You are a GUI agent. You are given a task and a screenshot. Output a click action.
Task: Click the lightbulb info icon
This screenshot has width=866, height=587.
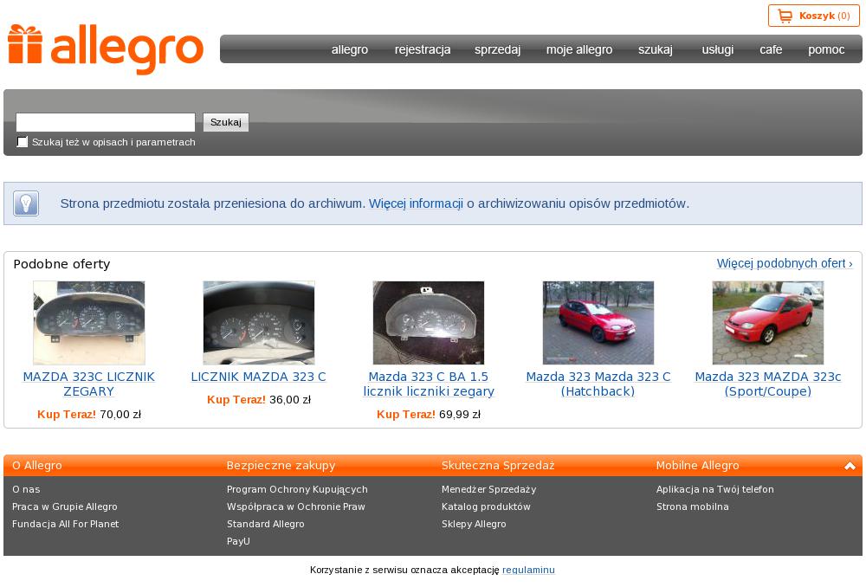tap(26, 203)
